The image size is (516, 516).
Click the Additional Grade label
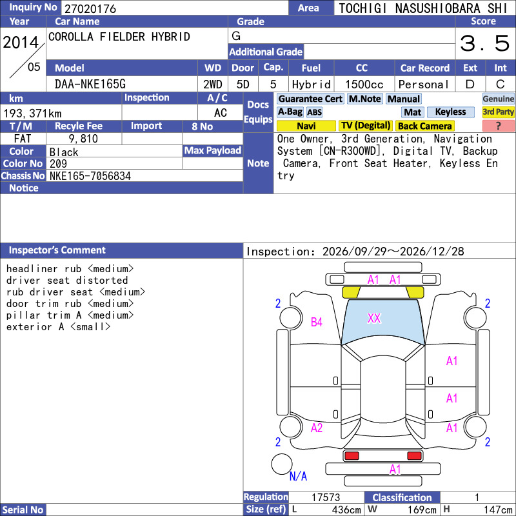click(x=266, y=52)
